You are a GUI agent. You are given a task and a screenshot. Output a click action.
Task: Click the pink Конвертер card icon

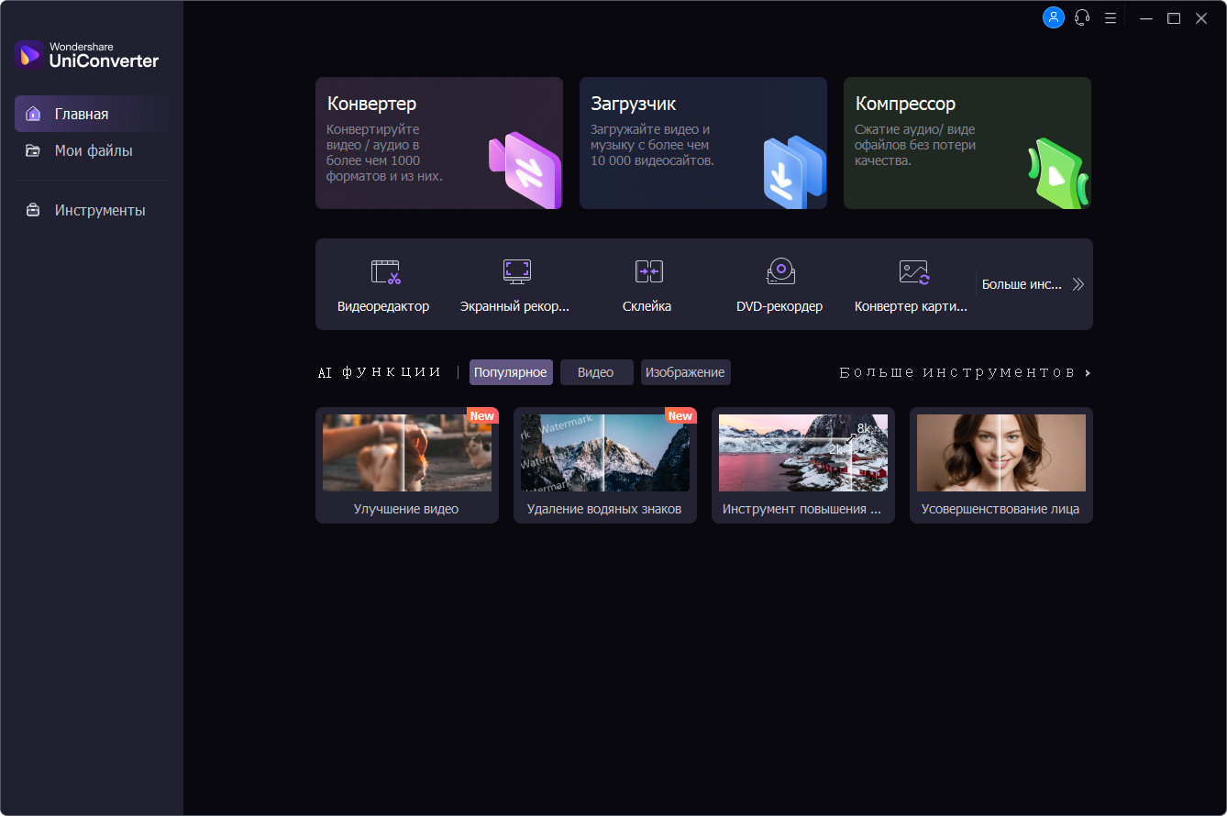coord(525,171)
